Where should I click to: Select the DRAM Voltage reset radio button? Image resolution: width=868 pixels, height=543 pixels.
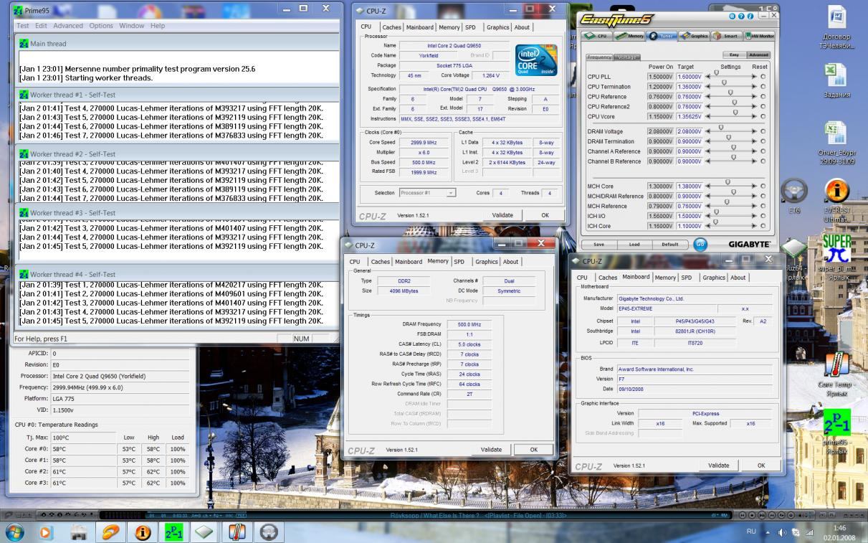[x=763, y=131]
